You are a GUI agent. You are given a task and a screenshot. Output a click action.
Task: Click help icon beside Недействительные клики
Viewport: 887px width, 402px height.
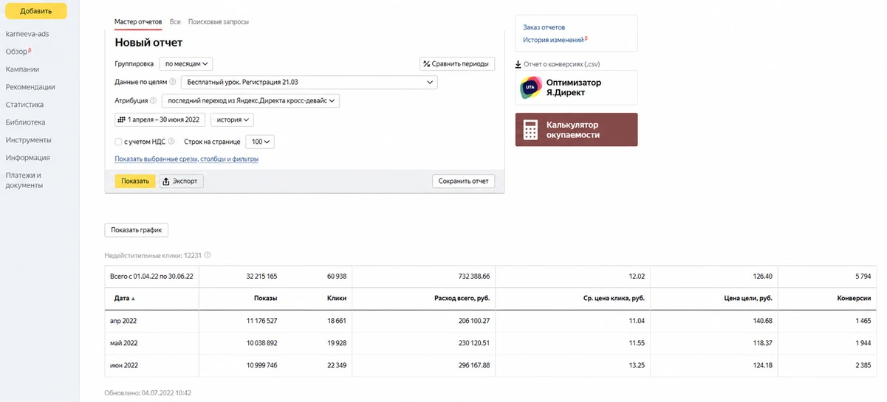pos(208,255)
